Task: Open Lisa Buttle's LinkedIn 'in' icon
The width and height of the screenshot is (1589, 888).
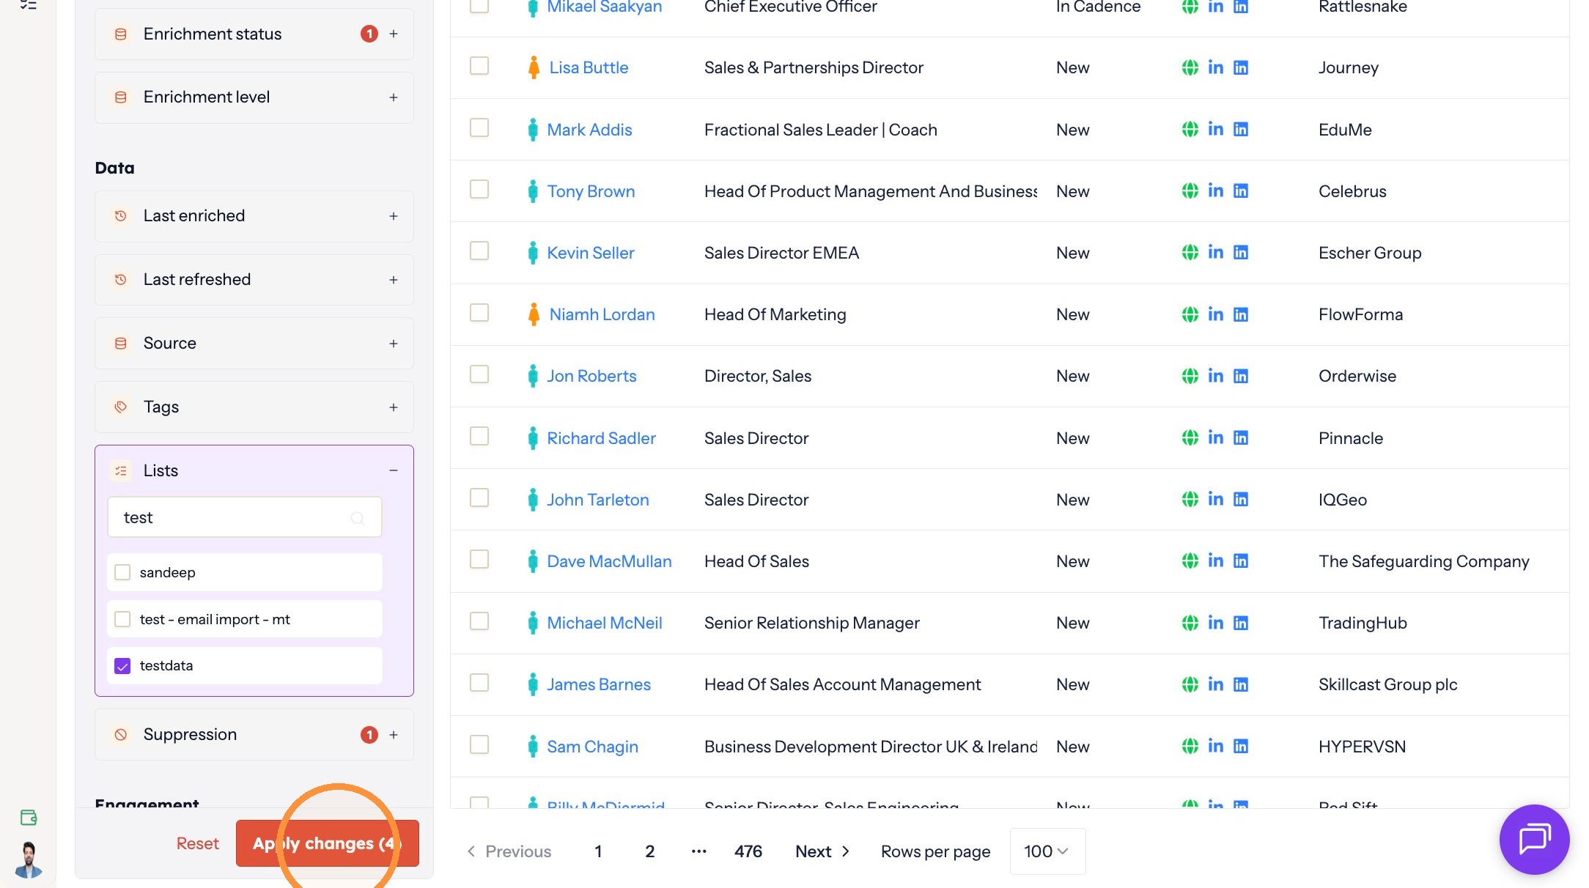Action: (x=1215, y=67)
